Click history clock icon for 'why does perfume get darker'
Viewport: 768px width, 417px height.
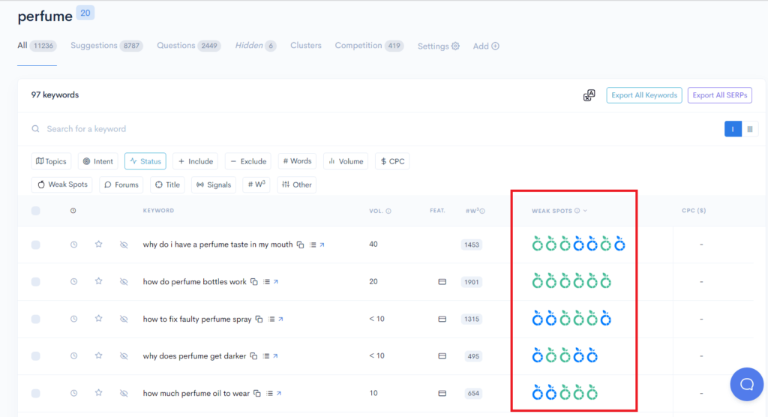coord(73,356)
